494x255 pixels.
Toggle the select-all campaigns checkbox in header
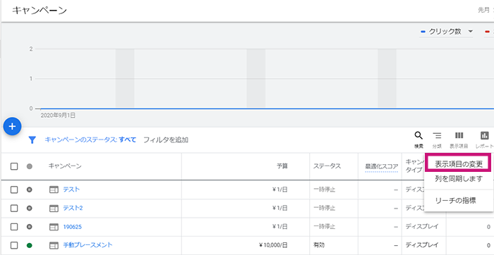pos(14,166)
